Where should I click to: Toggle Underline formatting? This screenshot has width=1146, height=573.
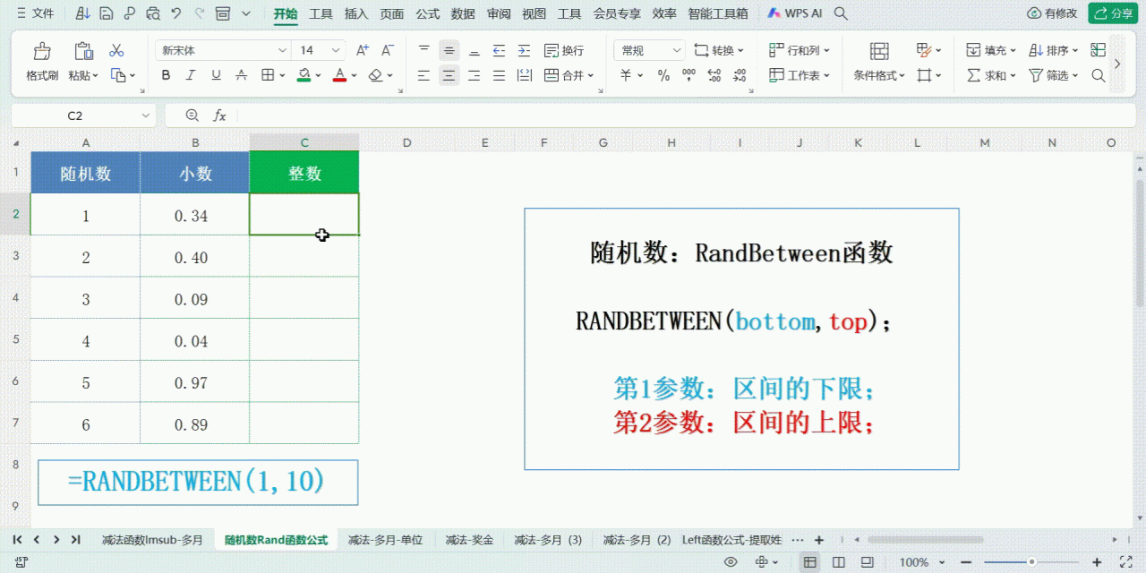pos(216,75)
